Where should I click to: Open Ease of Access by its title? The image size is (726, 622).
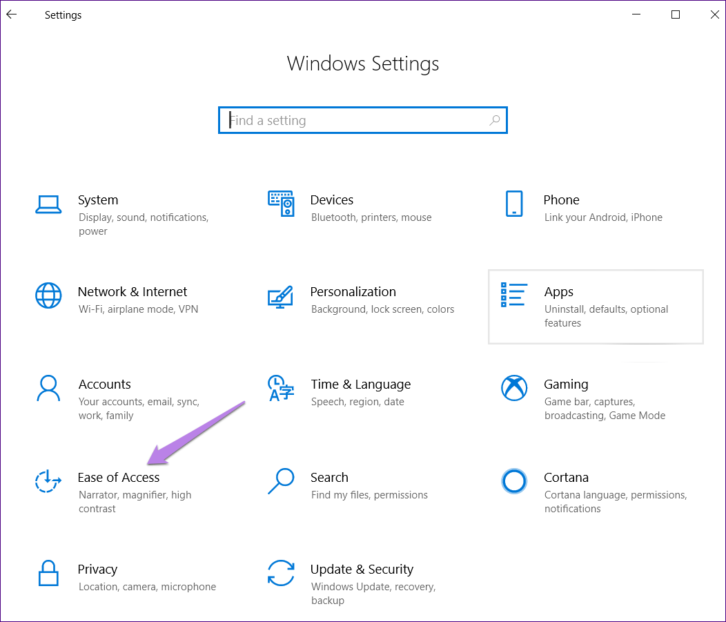(x=119, y=477)
